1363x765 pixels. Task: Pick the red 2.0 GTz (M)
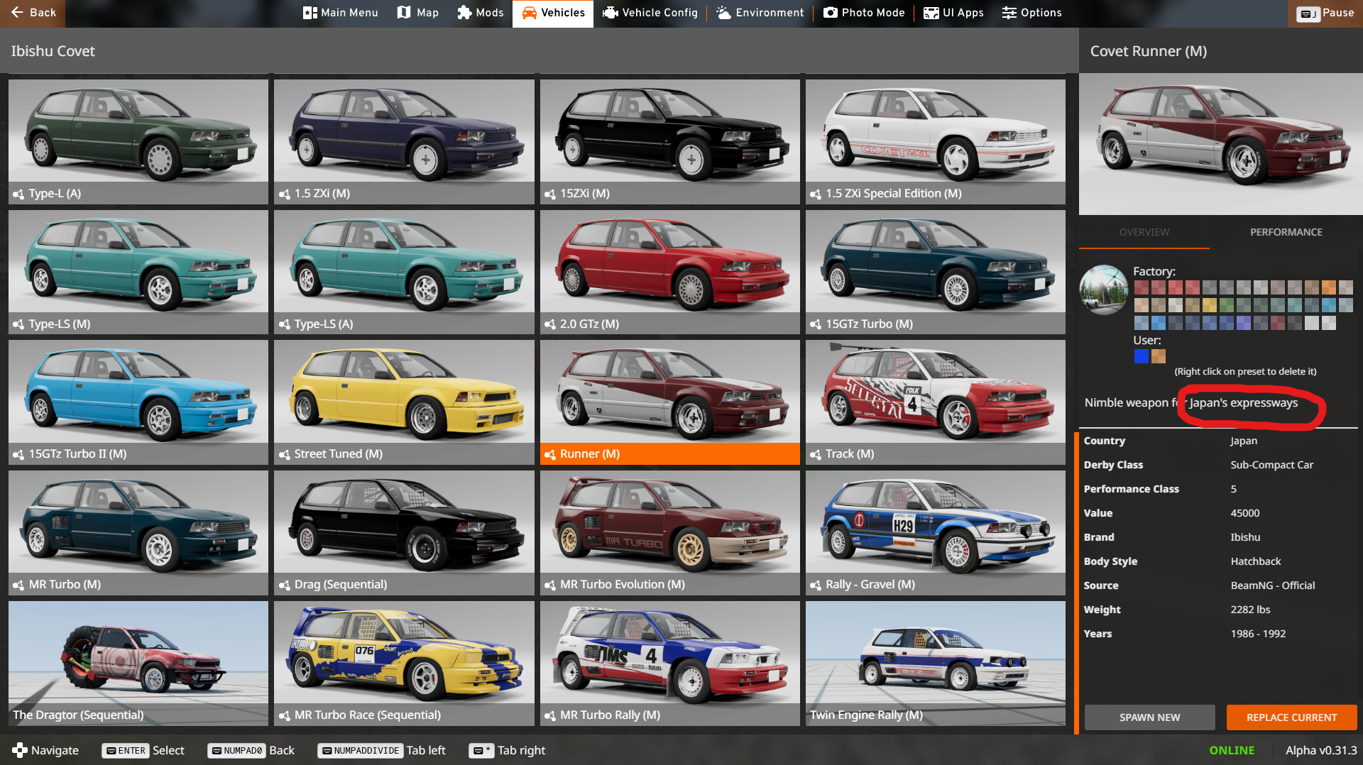(x=669, y=272)
